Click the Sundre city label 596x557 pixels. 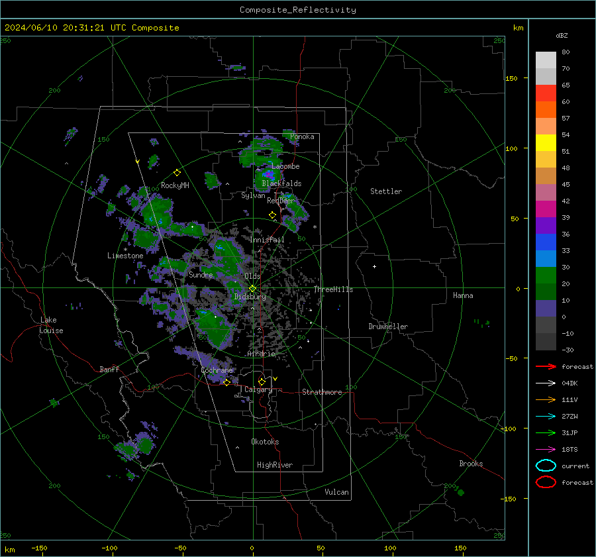[x=201, y=275]
